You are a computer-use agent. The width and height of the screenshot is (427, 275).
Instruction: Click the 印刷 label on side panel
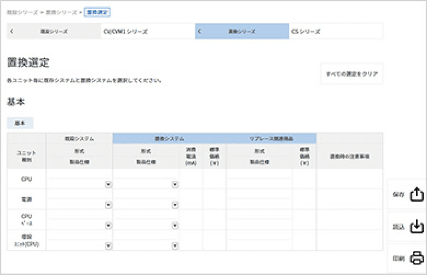pyautogui.click(x=399, y=258)
